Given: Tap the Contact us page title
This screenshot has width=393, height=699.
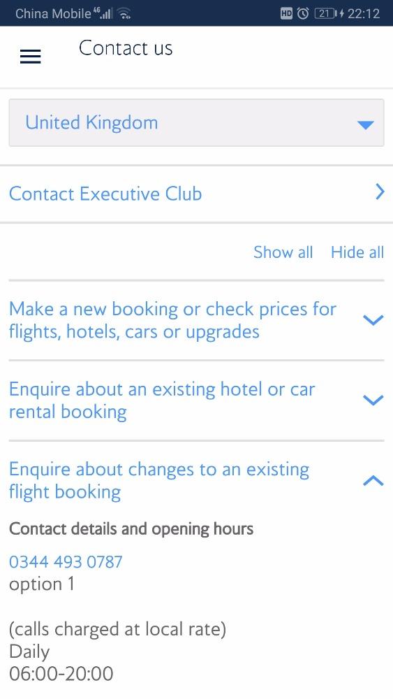Looking at the screenshot, I should click(126, 48).
